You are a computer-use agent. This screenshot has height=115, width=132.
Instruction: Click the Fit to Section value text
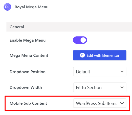coord(89,88)
